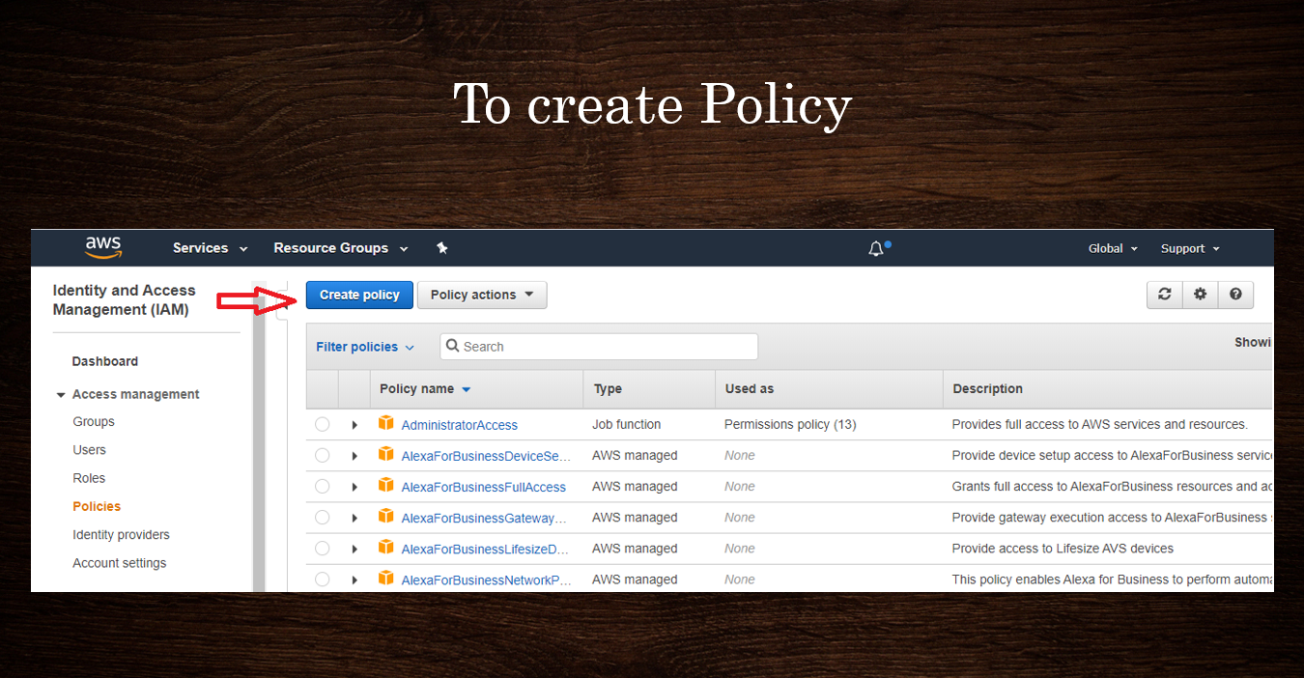
Task: Click Identity and Access Management (IAM) heading
Action: coord(124,299)
